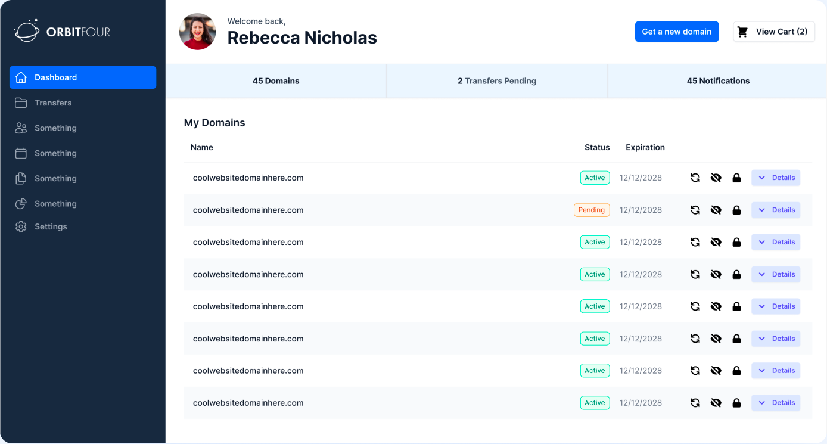
Task: Open the Transfers folder icon in the sidebar
Action: [x=20, y=103]
